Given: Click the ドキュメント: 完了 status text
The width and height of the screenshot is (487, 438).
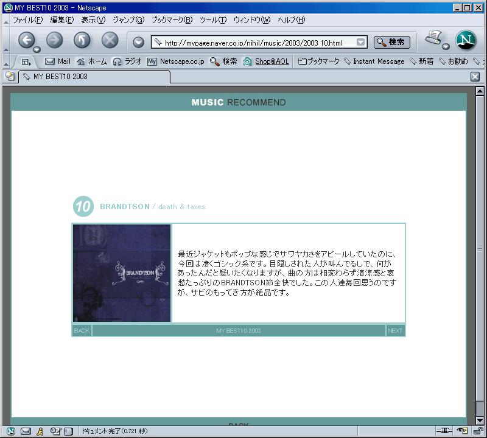Looking at the screenshot, I should coord(114,431).
